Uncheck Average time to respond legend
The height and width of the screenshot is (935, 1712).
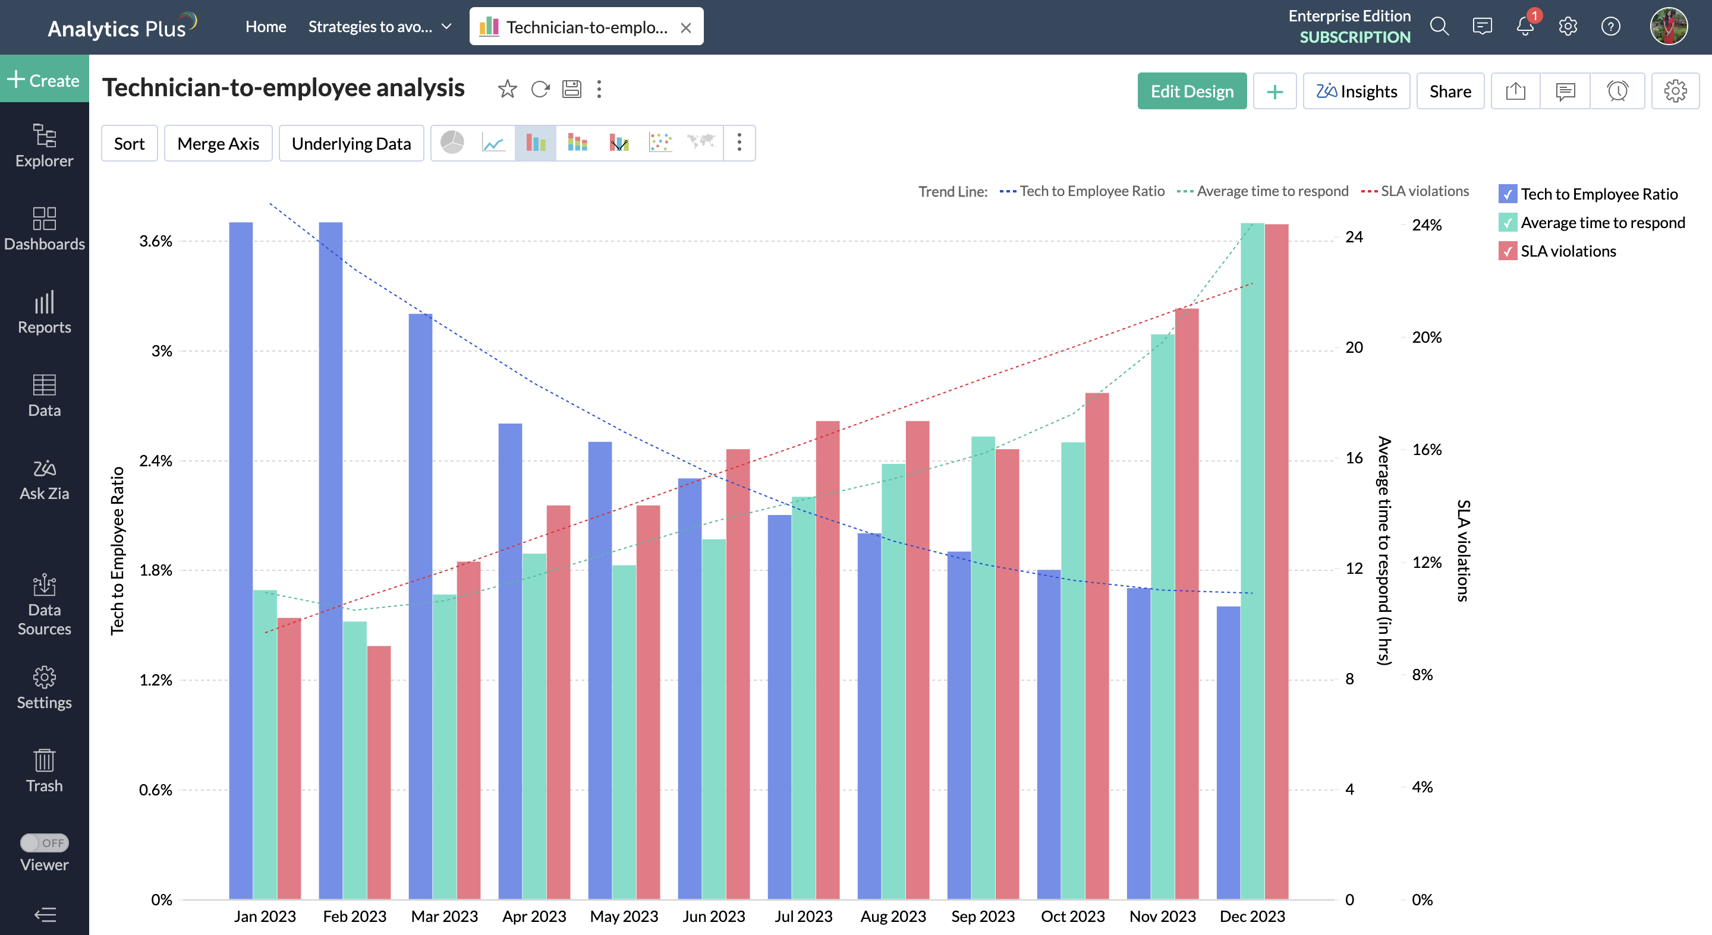click(x=1508, y=222)
